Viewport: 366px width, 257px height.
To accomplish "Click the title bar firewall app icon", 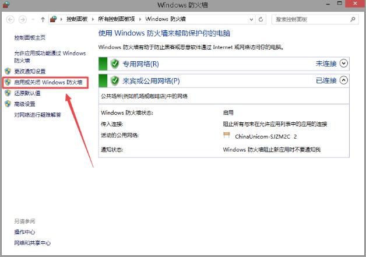I will click(6, 5).
